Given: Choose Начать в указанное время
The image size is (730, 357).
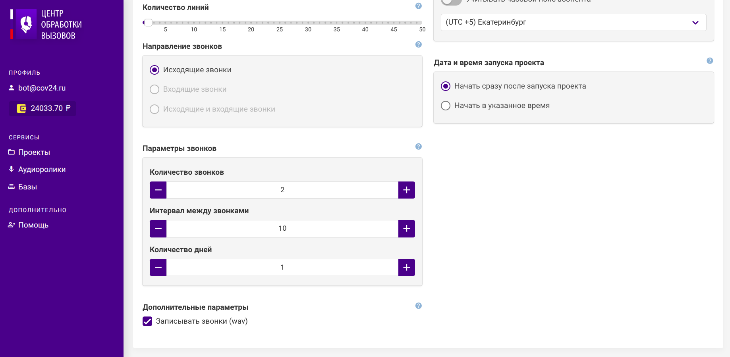Looking at the screenshot, I should 446,106.
